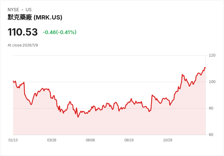Click the 110.53 price value
This screenshot has width=224, height=156.
tap(23, 32)
